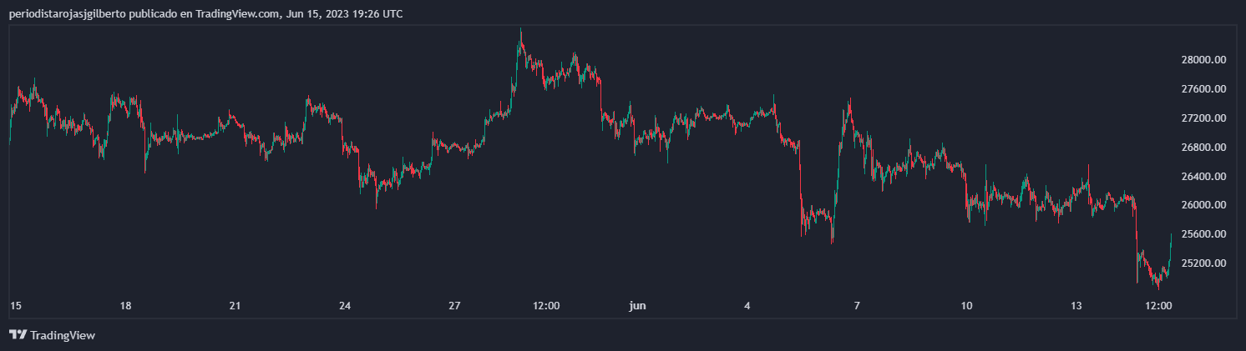Viewport: 1246px width, 351px height.
Task: Select the 26800.00 price level label
Action: (x=1203, y=148)
